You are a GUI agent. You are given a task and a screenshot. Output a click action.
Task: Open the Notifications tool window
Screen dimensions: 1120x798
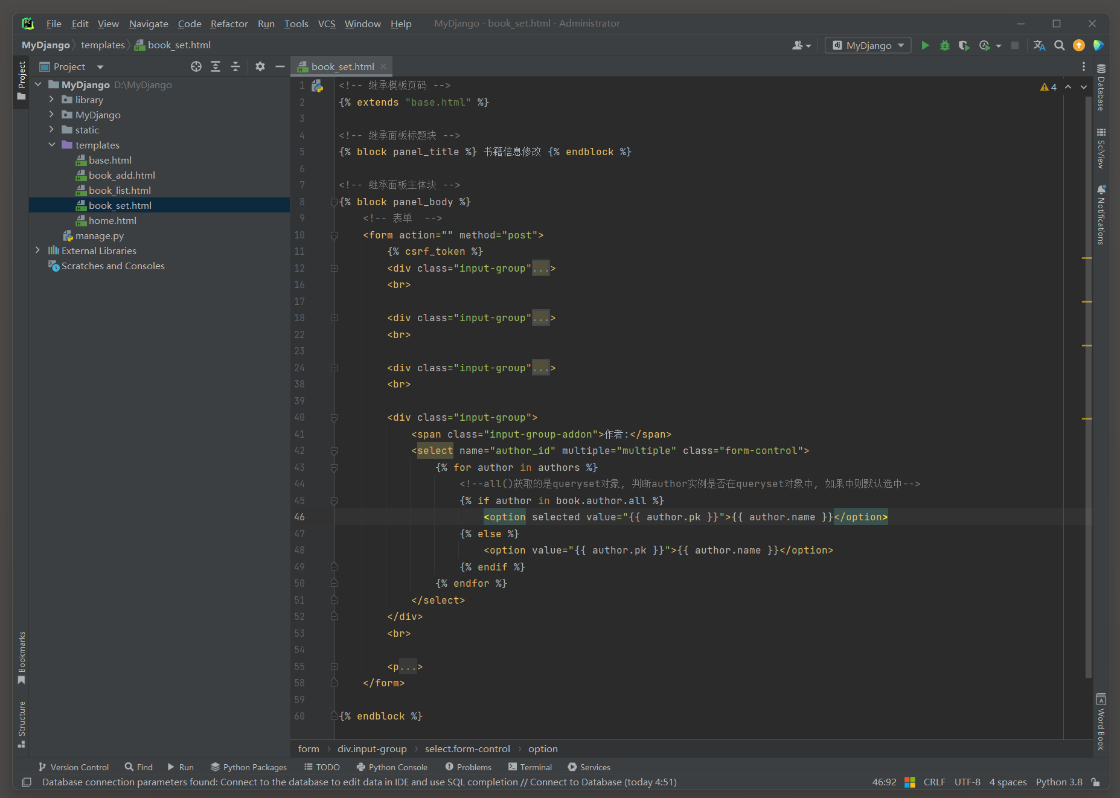[x=1101, y=214]
